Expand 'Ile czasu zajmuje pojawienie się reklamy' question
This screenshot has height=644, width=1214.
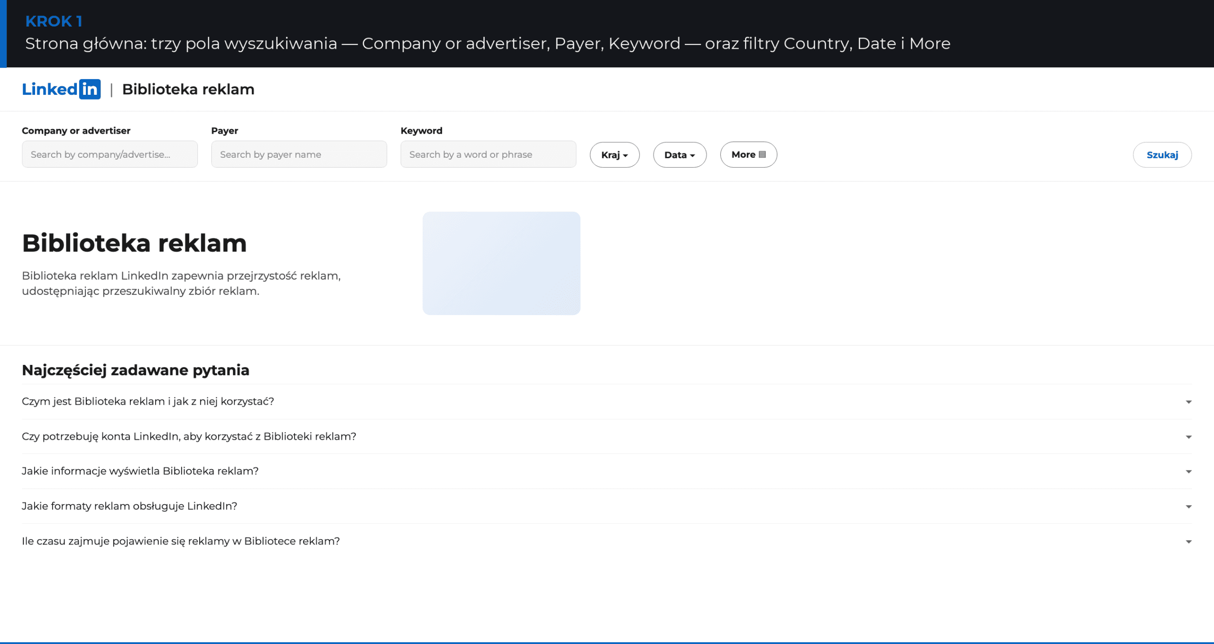click(607, 541)
